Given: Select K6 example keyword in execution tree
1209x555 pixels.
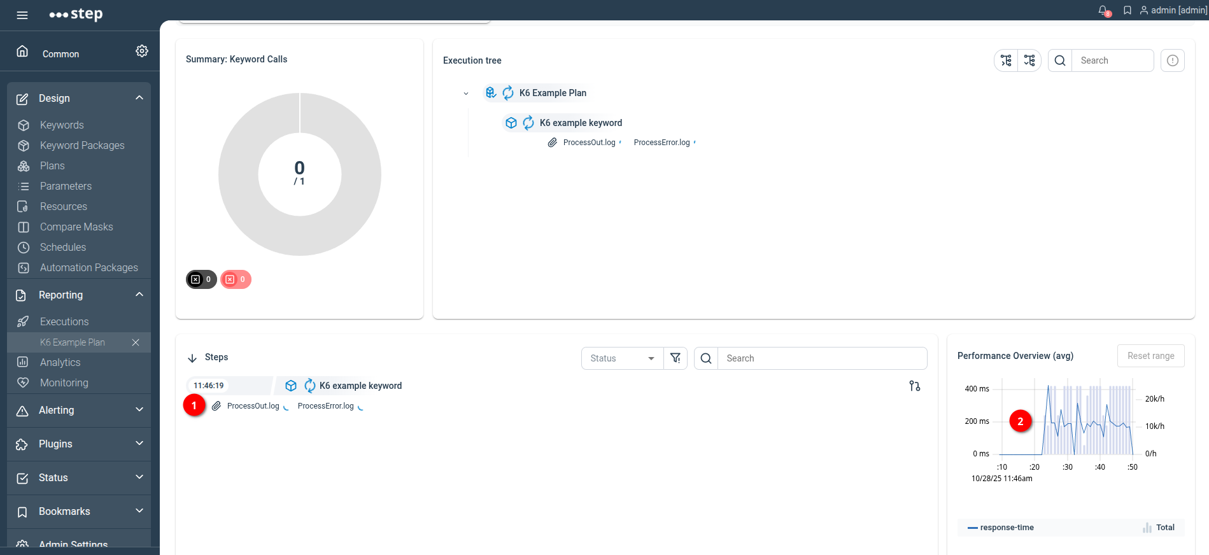Looking at the screenshot, I should click(x=581, y=123).
